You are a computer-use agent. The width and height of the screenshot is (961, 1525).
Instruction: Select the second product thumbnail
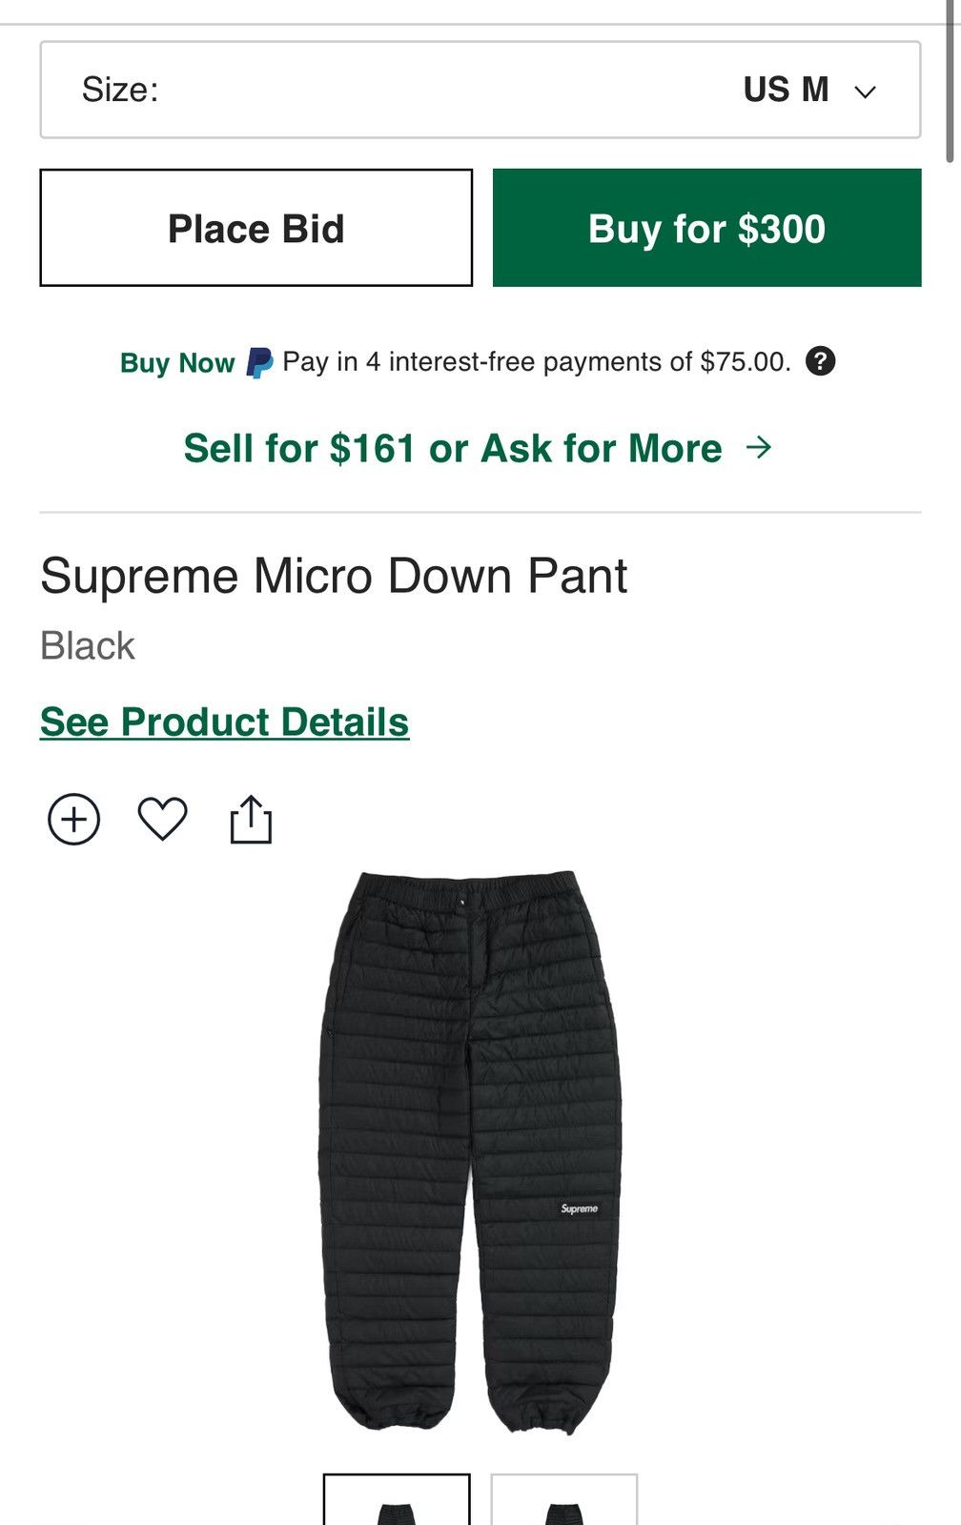[563, 1500]
